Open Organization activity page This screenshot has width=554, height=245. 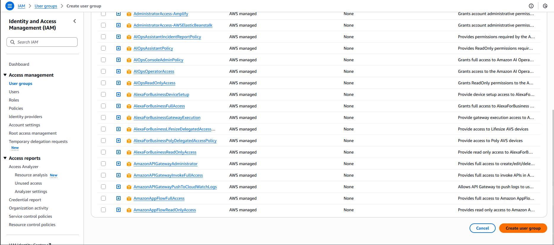[28, 208]
